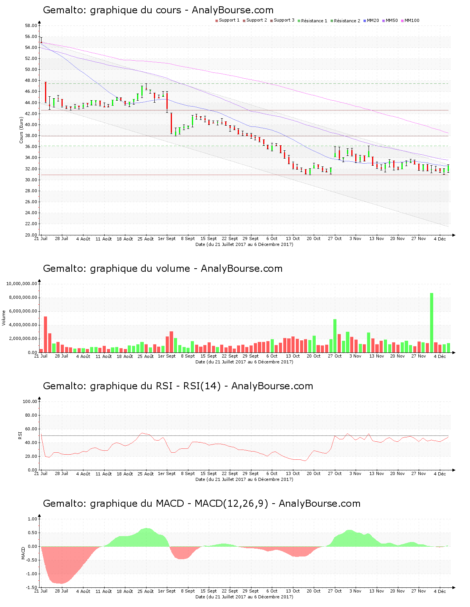Click the 'Cours (Euro)' vertical axis label
The width and height of the screenshot is (470, 607).
click(21, 130)
